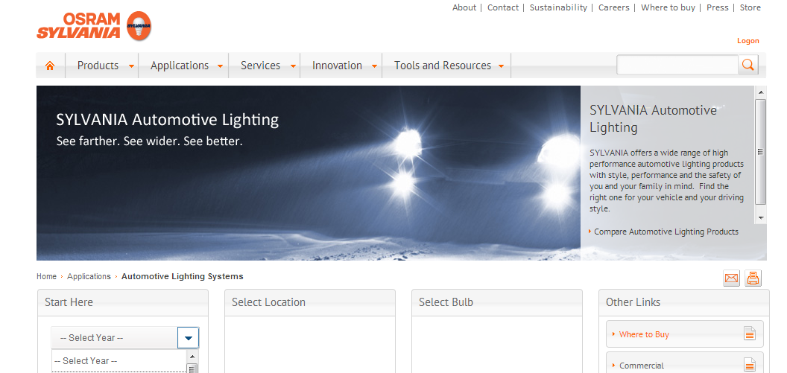Click the banner description scrollbar thumb
Screen dimensions: 787x373
point(761,151)
